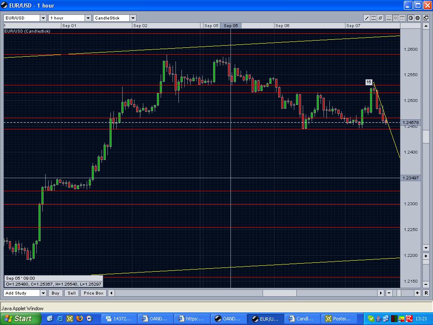Click the detach chart window icon
433x325 pixels.
tap(426, 18)
